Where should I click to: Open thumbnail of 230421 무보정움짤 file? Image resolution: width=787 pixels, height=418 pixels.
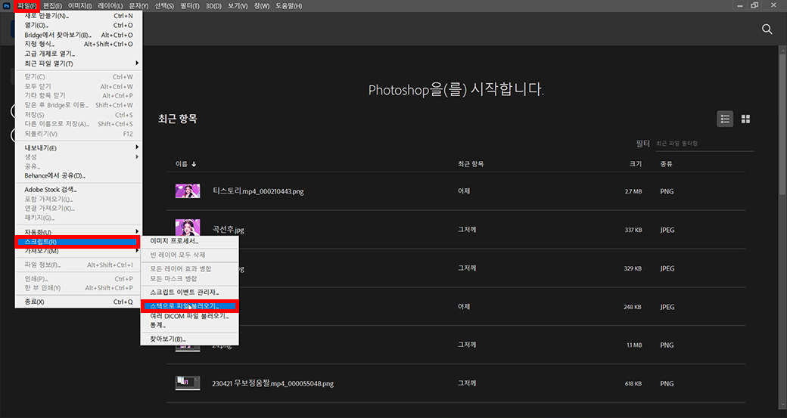click(x=188, y=383)
